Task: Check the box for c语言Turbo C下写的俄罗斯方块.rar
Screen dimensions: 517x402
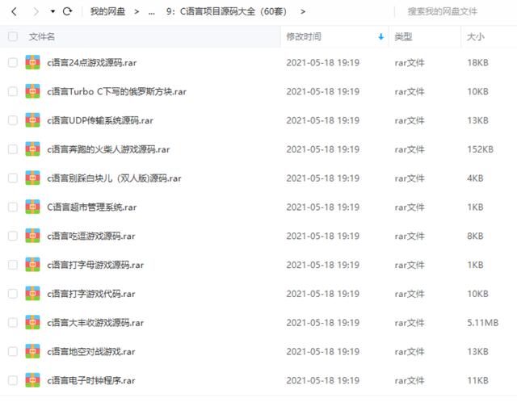Action: click(13, 91)
